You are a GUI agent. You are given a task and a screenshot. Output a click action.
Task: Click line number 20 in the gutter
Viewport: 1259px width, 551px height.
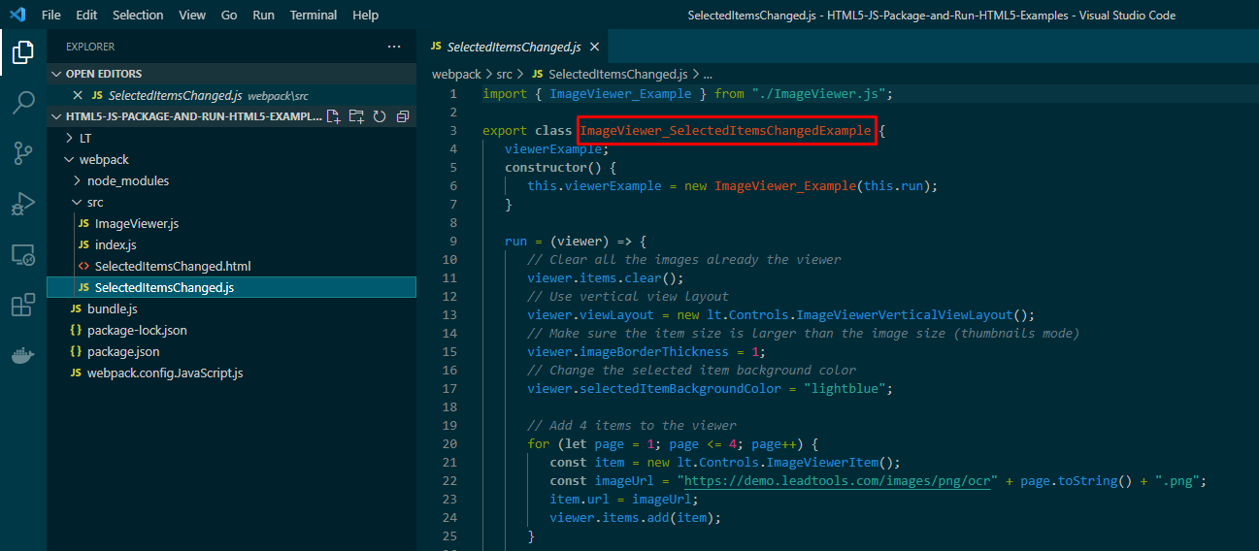449,444
